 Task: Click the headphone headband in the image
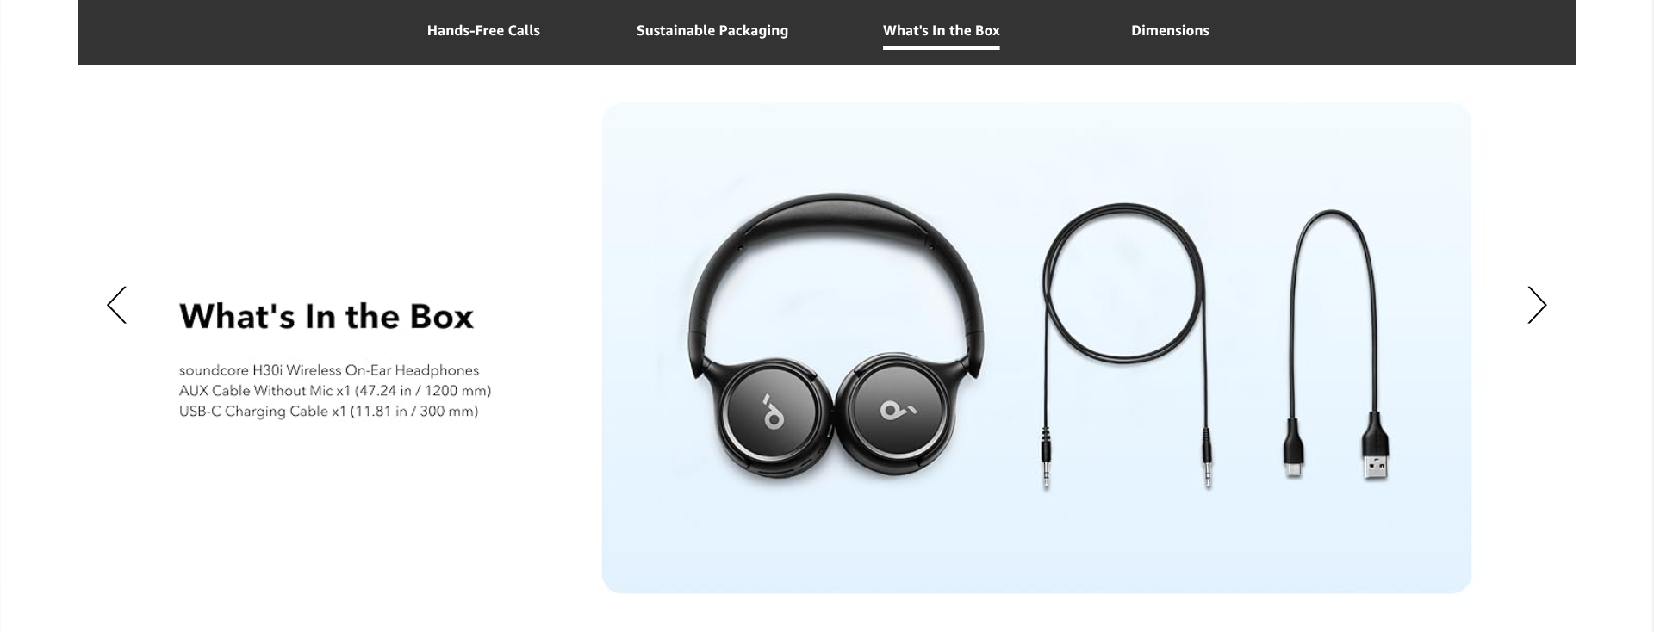[836, 220]
